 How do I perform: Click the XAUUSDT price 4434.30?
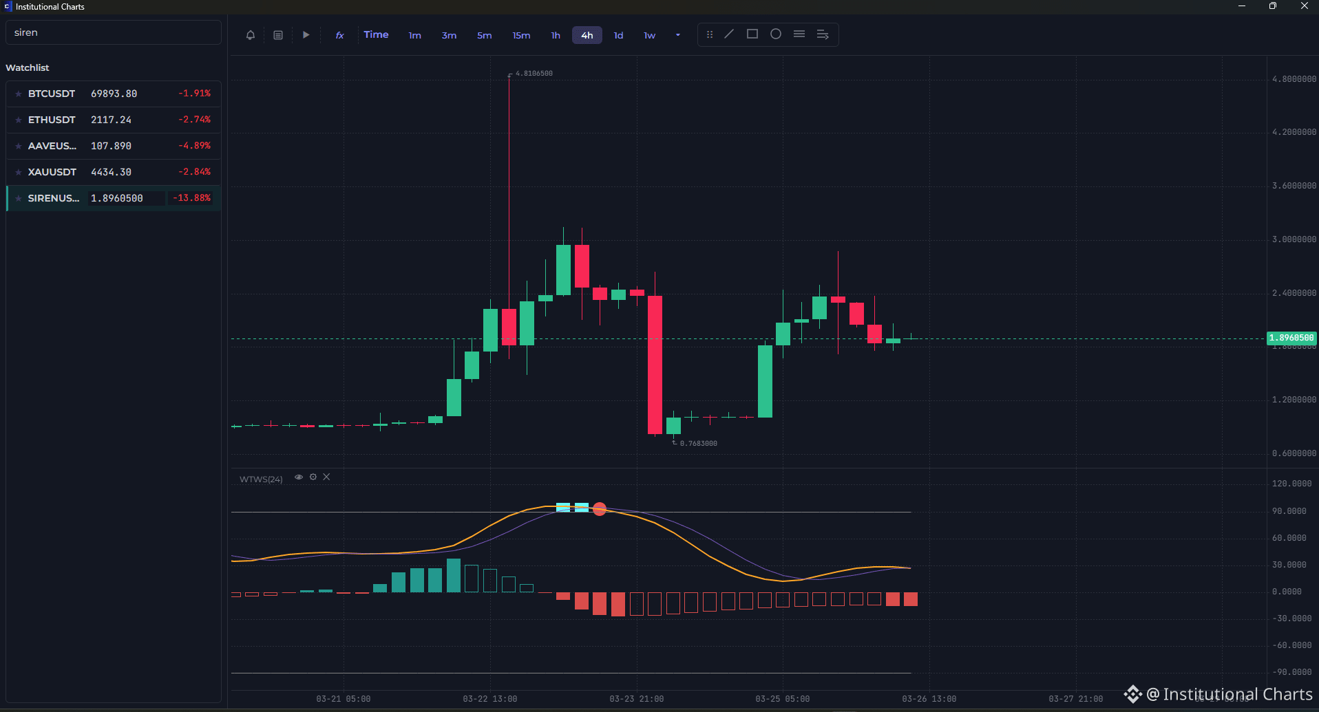pos(111,172)
